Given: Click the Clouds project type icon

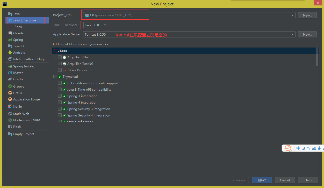Looking at the screenshot, I should [x=10, y=33].
